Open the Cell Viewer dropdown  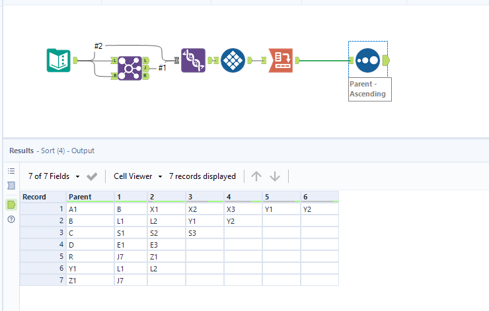[x=137, y=176]
